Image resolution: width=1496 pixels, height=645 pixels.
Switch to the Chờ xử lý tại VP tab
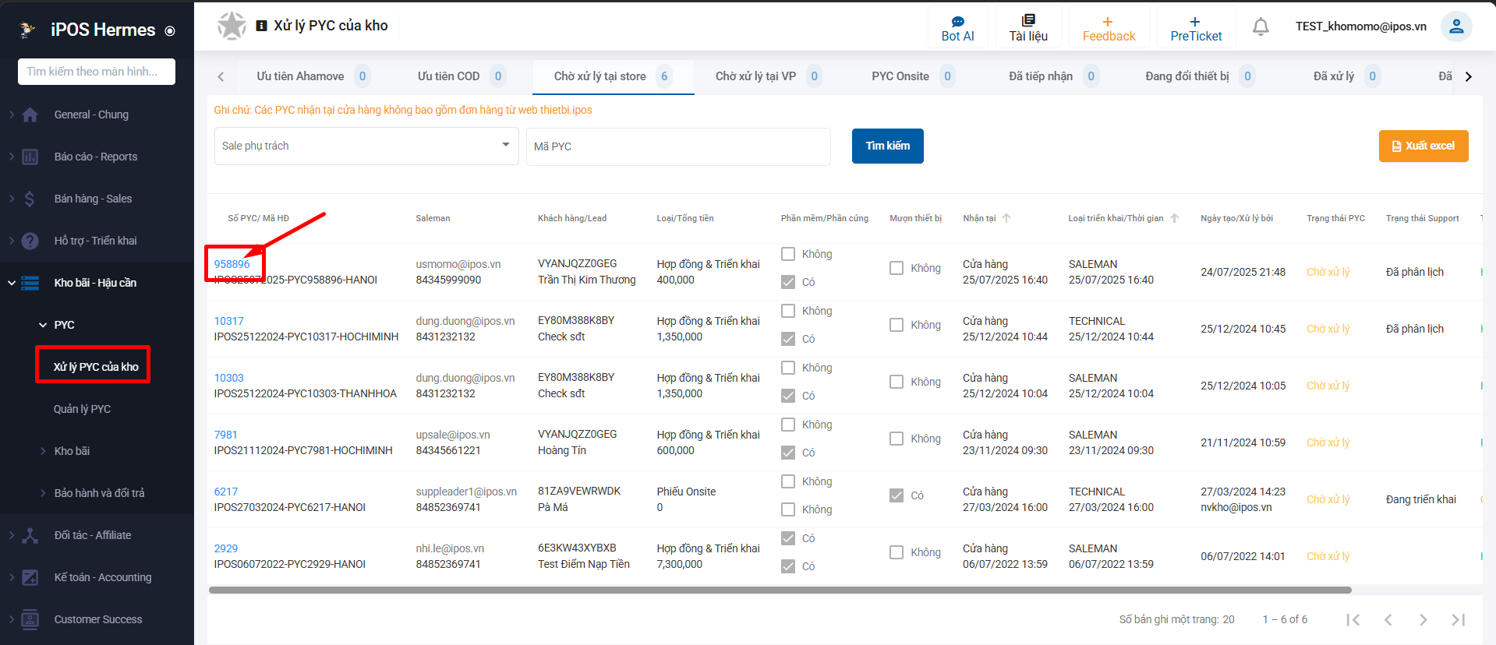(x=755, y=76)
